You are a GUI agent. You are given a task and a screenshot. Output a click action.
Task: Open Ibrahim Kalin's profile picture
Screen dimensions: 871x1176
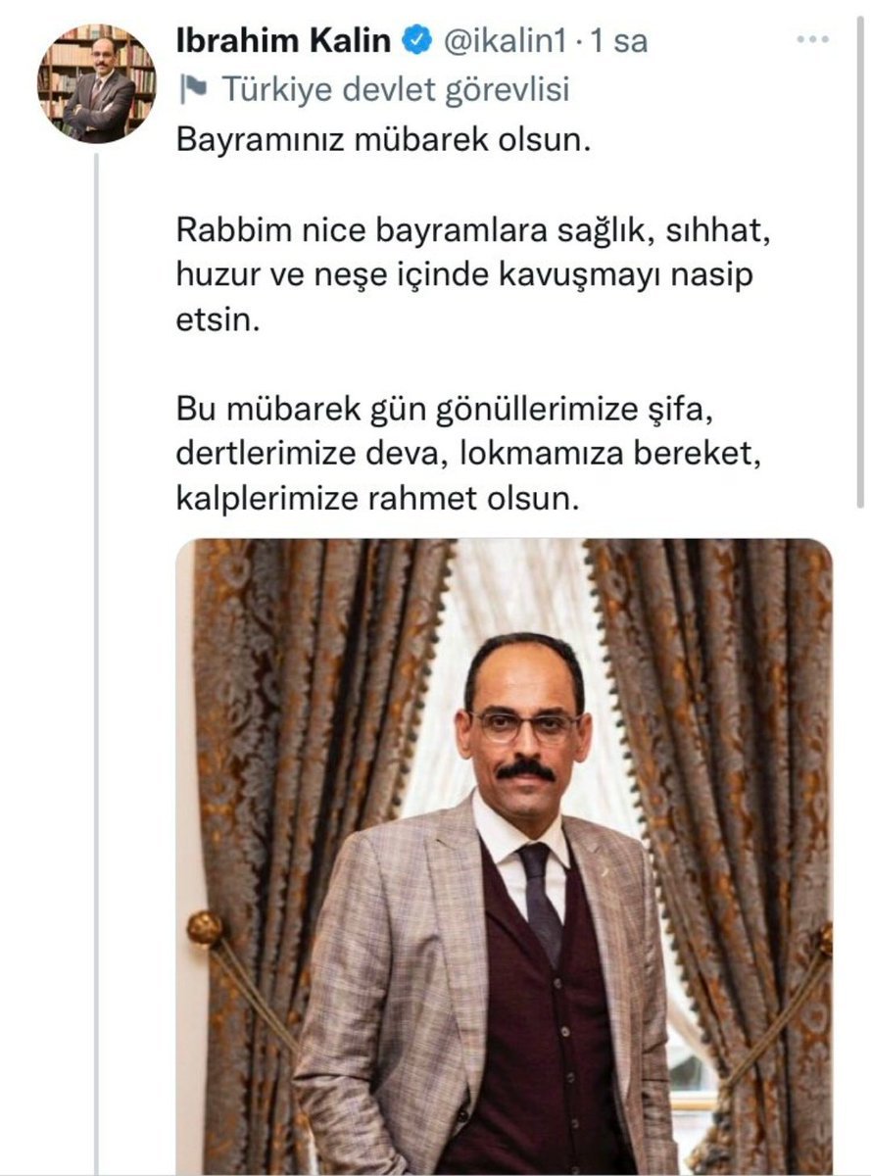[x=96, y=83]
